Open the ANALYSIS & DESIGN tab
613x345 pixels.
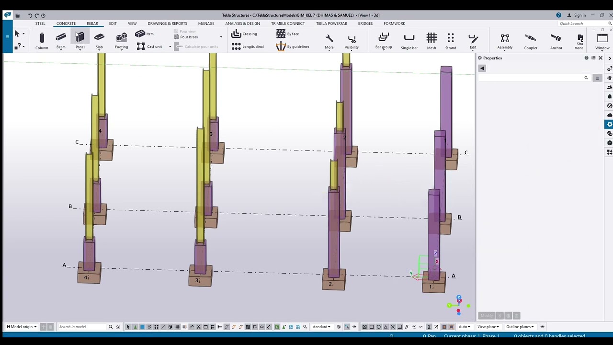coord(242,23)
